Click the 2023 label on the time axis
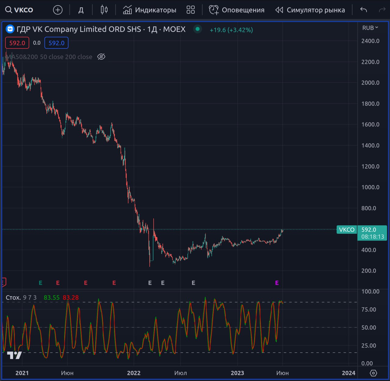This screenshot has width=390, height=381. [x=237, y=373]
